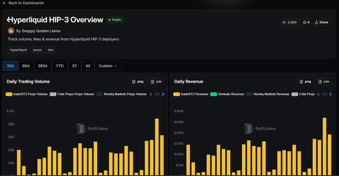Toggle Kinetiq Markets Revenue legend series
The width and height of the screenshot is (339, 176).
tap(268, 94)
